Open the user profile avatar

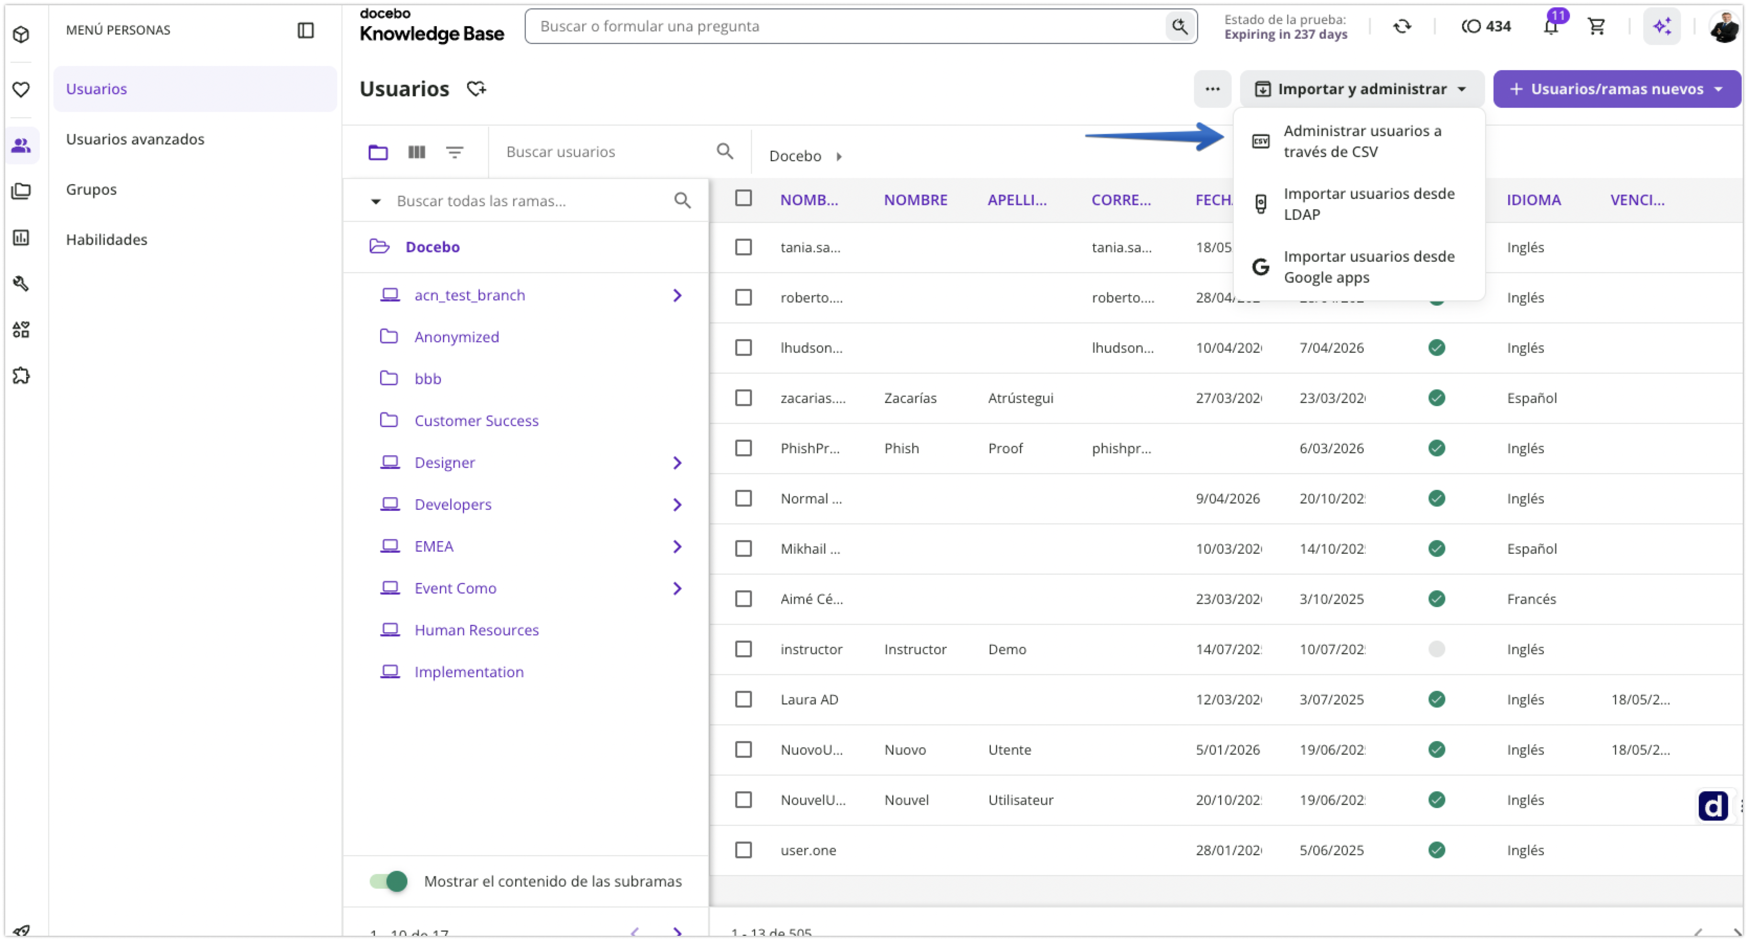coord(1723,27)
